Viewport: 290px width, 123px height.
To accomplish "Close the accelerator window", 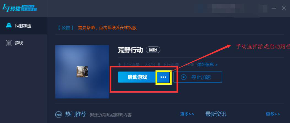I will tap(284, 8).
